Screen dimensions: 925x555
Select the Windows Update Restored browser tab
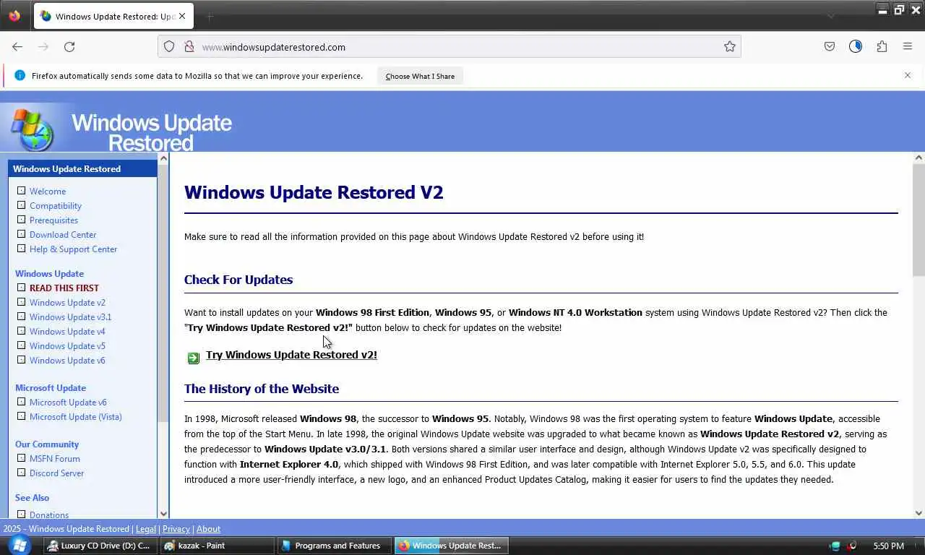click(x=113, y=16)
